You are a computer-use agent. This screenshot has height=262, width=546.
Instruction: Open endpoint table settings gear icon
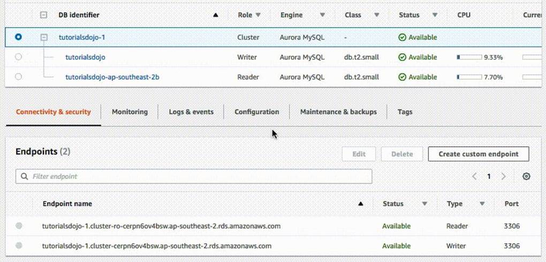[x=526, y=176]
